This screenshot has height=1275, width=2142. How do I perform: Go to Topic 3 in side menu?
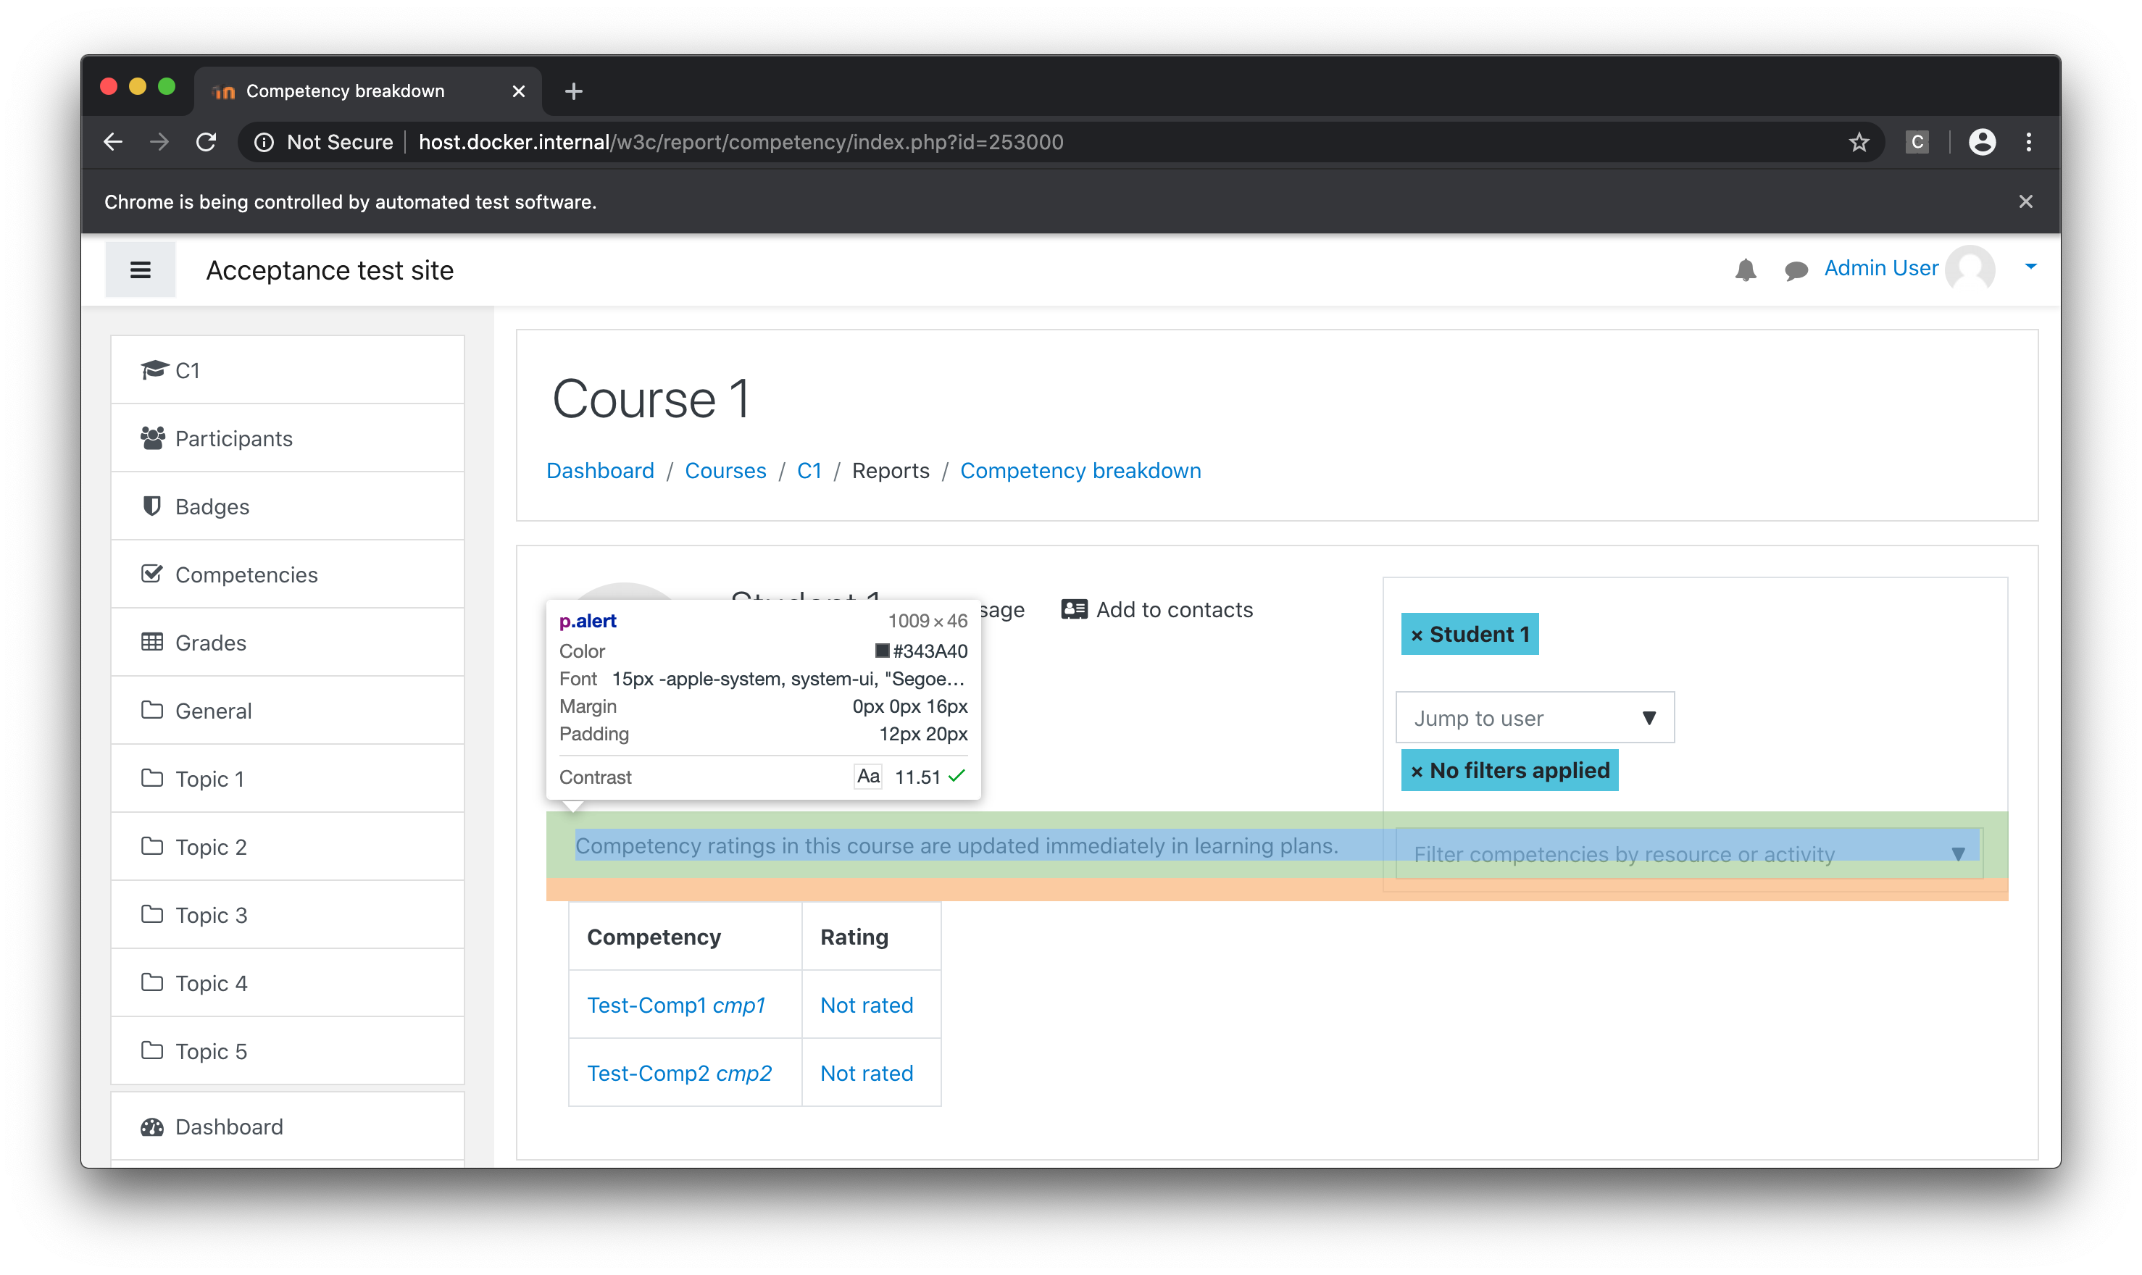coord(288,915)
